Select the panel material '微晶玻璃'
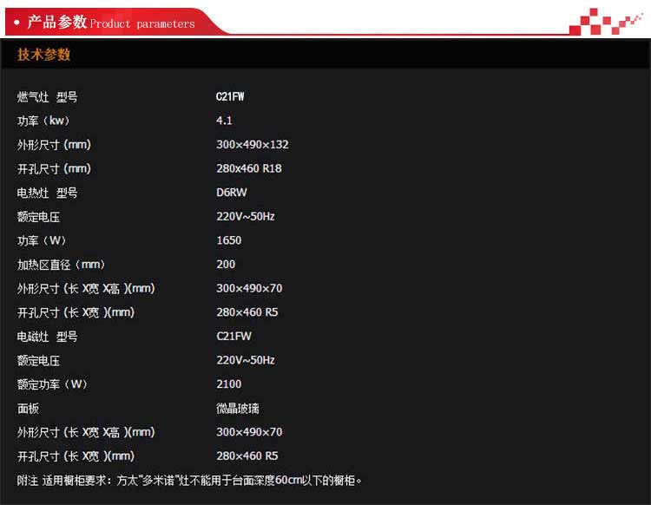 [238, 409]
